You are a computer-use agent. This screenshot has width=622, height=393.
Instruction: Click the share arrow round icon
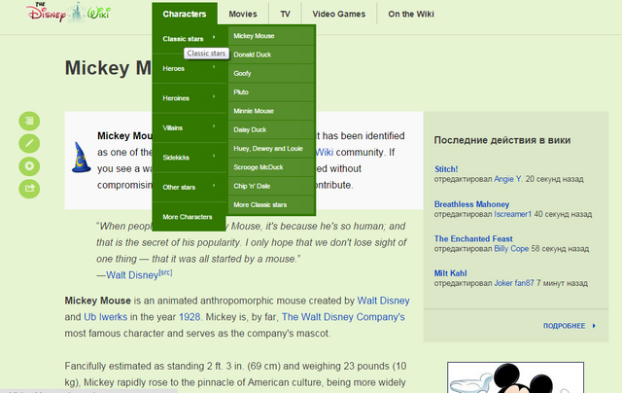(x=29, y=189)
